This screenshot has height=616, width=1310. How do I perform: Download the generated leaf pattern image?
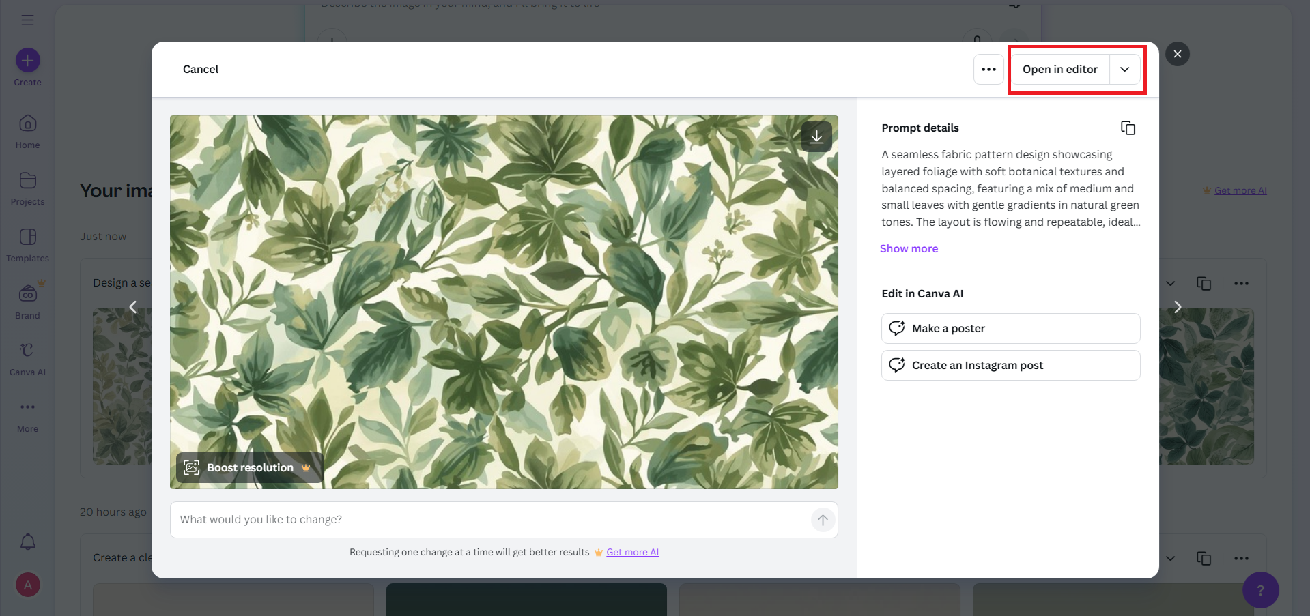816,137
